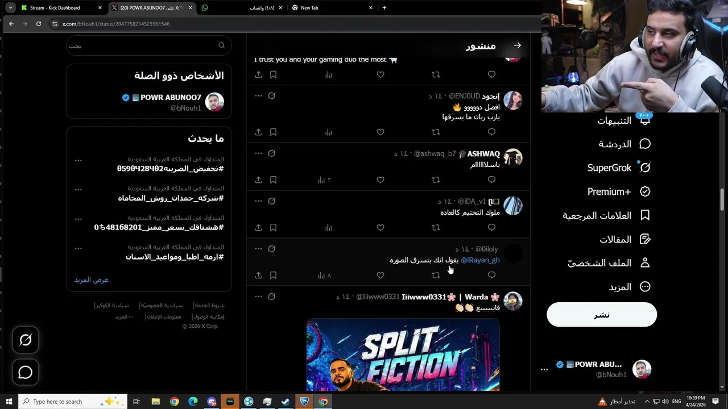Open Steam from the taskbar
Viewport: 728px width, 409px height.
click(x=286, y=402)
